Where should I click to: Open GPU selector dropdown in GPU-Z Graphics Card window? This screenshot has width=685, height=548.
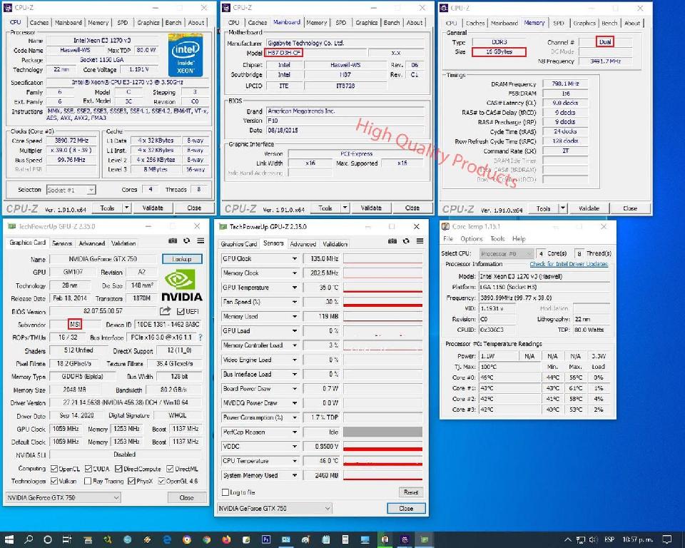(64, 497)
